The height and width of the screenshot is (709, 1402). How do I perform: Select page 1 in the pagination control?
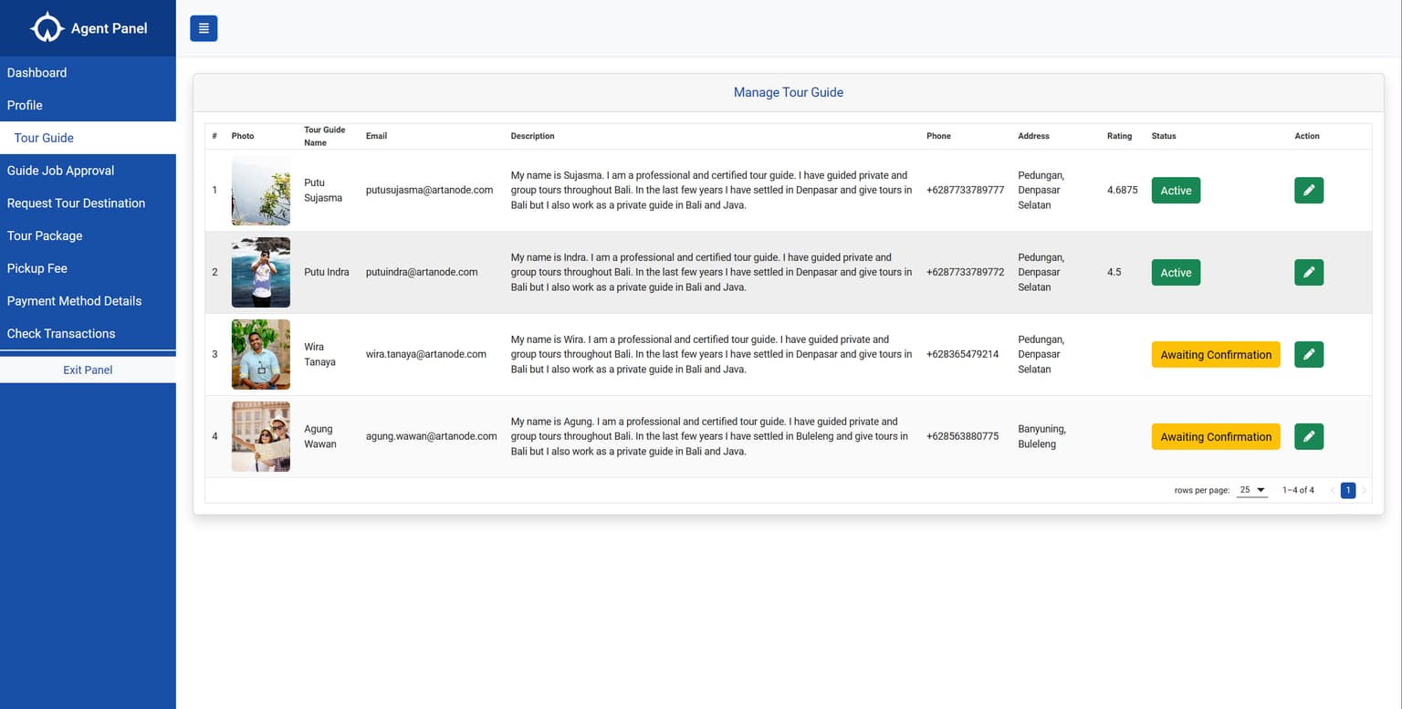point(1348,490)
